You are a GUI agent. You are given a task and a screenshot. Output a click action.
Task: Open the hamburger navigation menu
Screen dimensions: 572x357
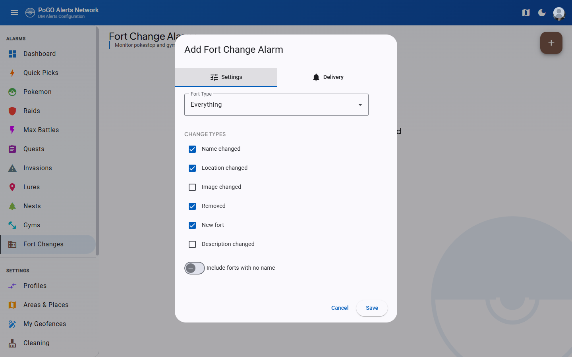click(14, 13)
